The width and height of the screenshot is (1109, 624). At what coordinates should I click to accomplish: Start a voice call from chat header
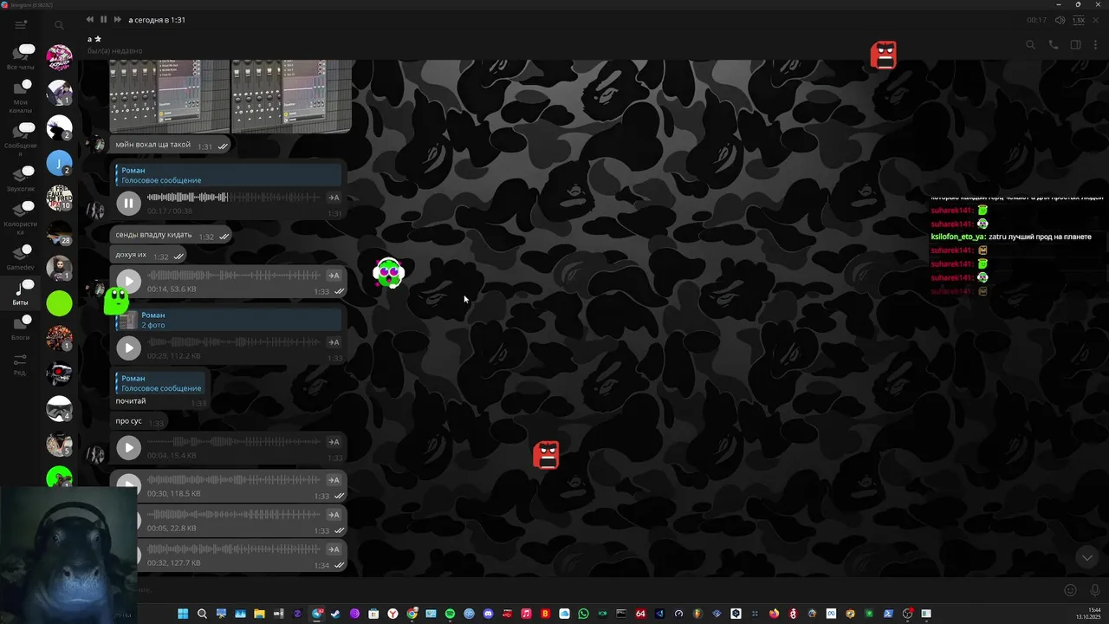(x=1054, y=45)
